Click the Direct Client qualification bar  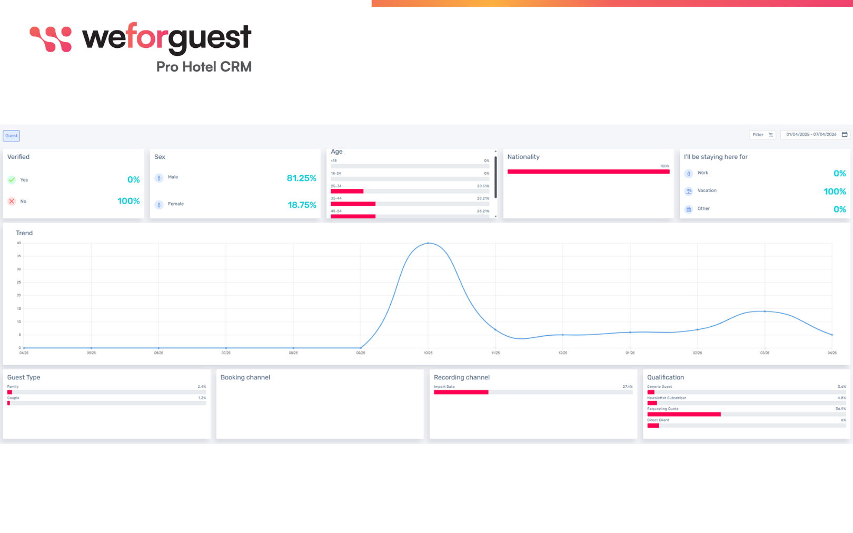pyautogui.click(x=747, y=425)
